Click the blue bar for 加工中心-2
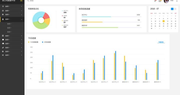This screenshot has width=180, height=95. point(53,67)
